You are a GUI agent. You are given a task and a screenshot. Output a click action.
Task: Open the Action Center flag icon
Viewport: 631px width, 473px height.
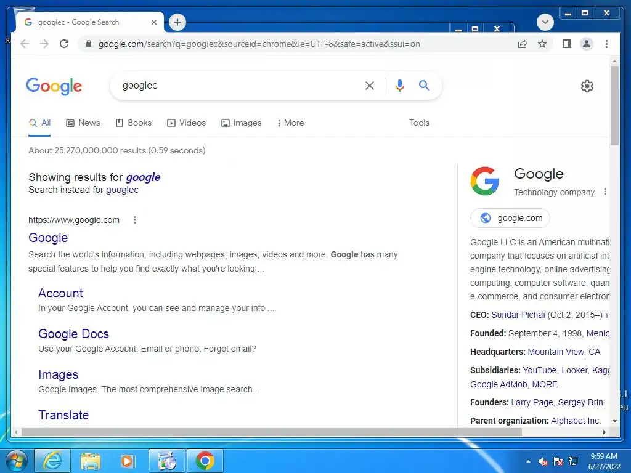click(558, 461)
